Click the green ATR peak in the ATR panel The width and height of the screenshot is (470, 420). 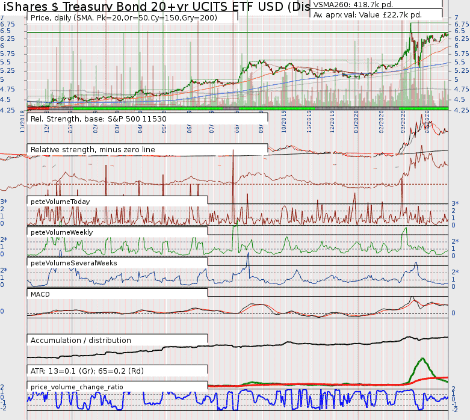(422, 359)
